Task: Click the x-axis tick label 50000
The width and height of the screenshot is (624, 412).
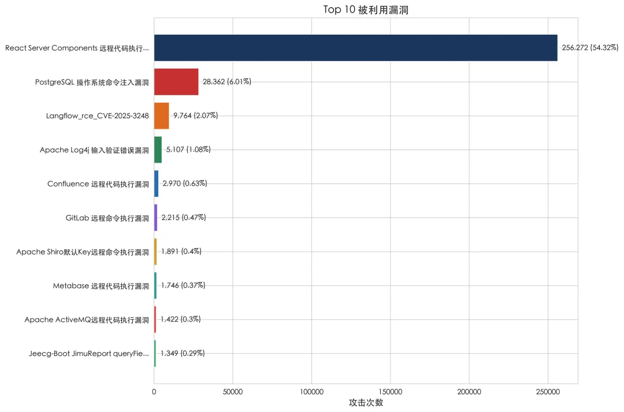Action: 233,392
